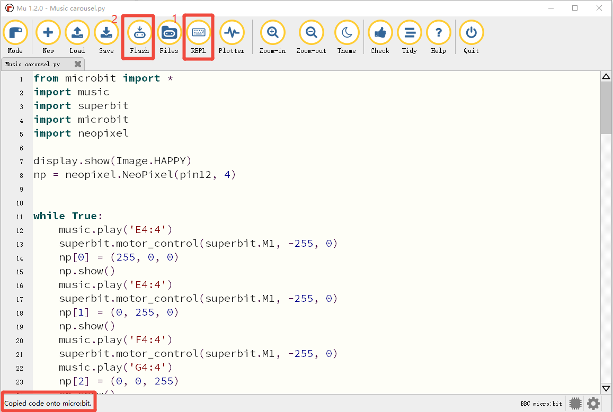This screenshot has width=613, height=412.
Task: Click the music.play('G4:4') line
Action: coord(116,368)
